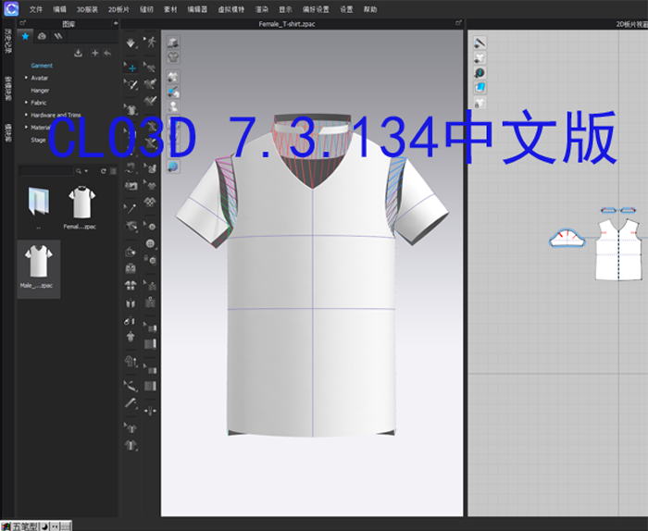Select the fabric roll tool icon

coord(150,343)
